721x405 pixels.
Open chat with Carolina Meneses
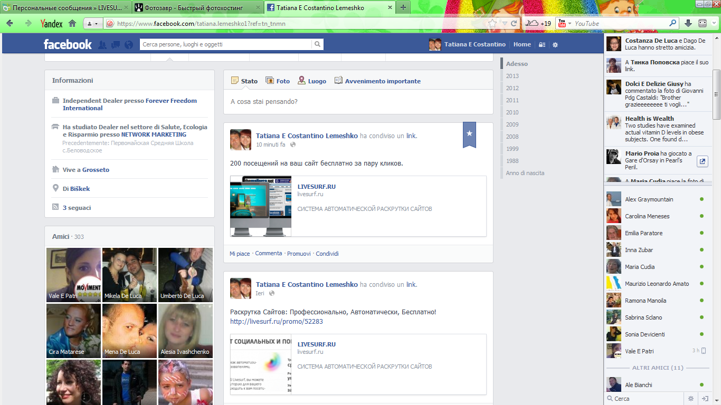pos(658,216)
